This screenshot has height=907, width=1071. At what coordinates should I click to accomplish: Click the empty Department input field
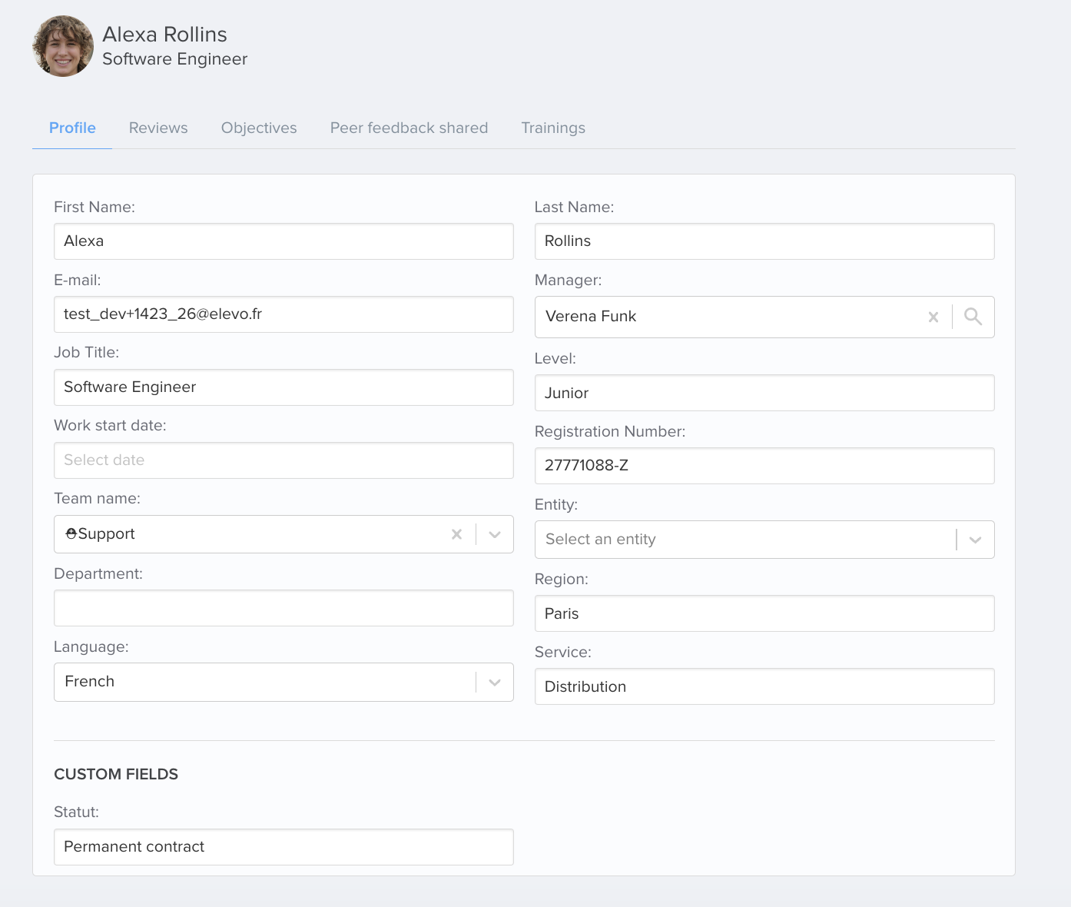283,608
